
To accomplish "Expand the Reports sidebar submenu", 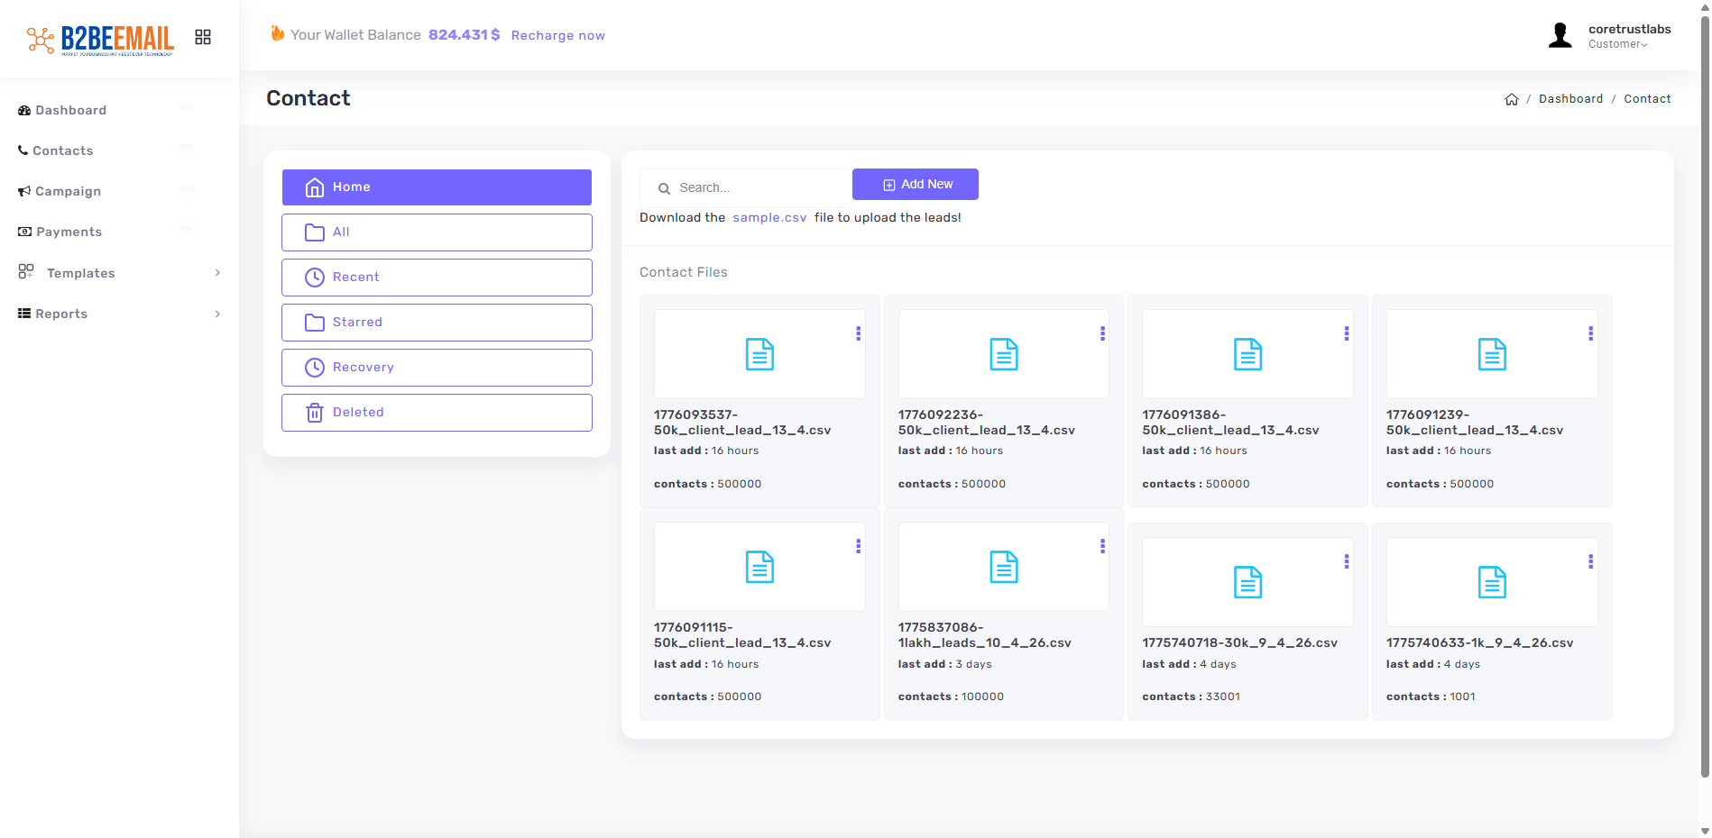I will click(x=217, y=314).
